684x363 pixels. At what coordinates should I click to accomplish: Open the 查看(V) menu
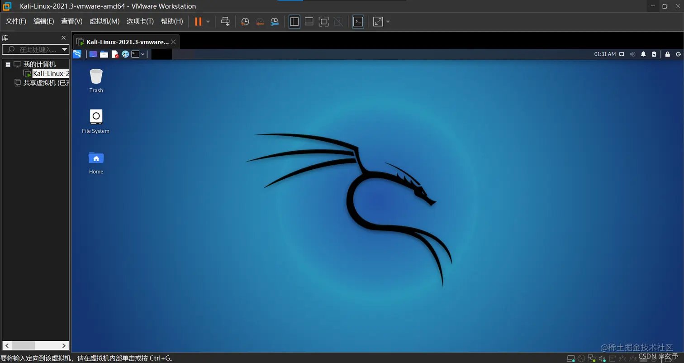(72, 21)
